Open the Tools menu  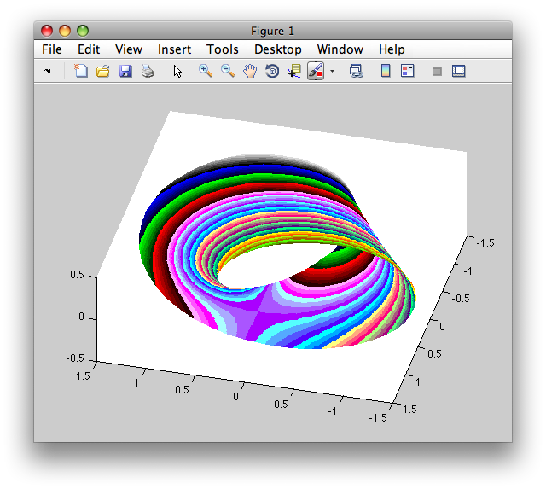pyautogui.click(x=223, y=49)
